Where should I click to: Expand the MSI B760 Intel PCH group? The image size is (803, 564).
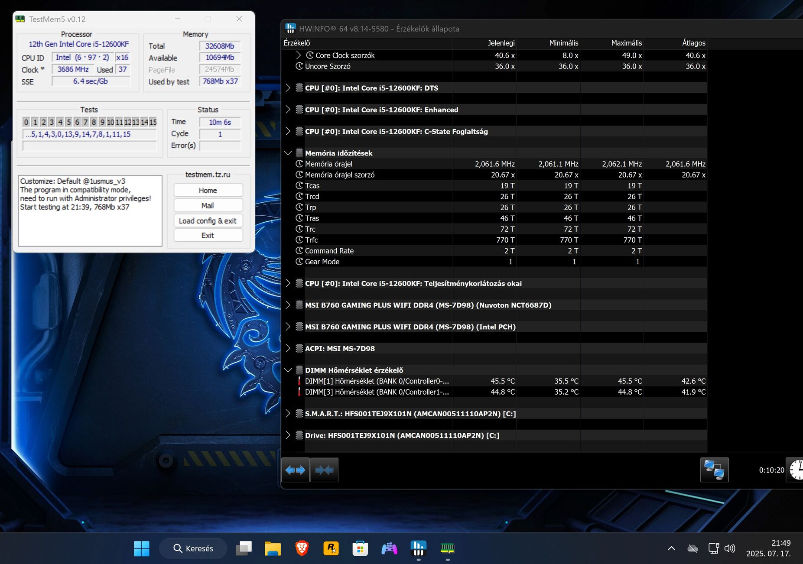(x=288, y=327)
